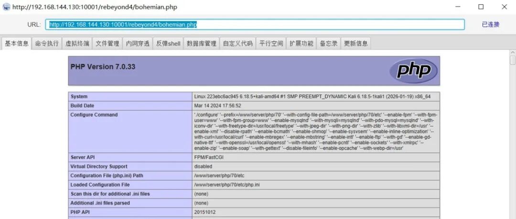Click the PHP logo image

point(413,71)
